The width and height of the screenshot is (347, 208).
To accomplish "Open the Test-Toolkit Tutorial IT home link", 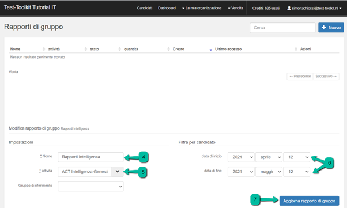I will 30,7.
